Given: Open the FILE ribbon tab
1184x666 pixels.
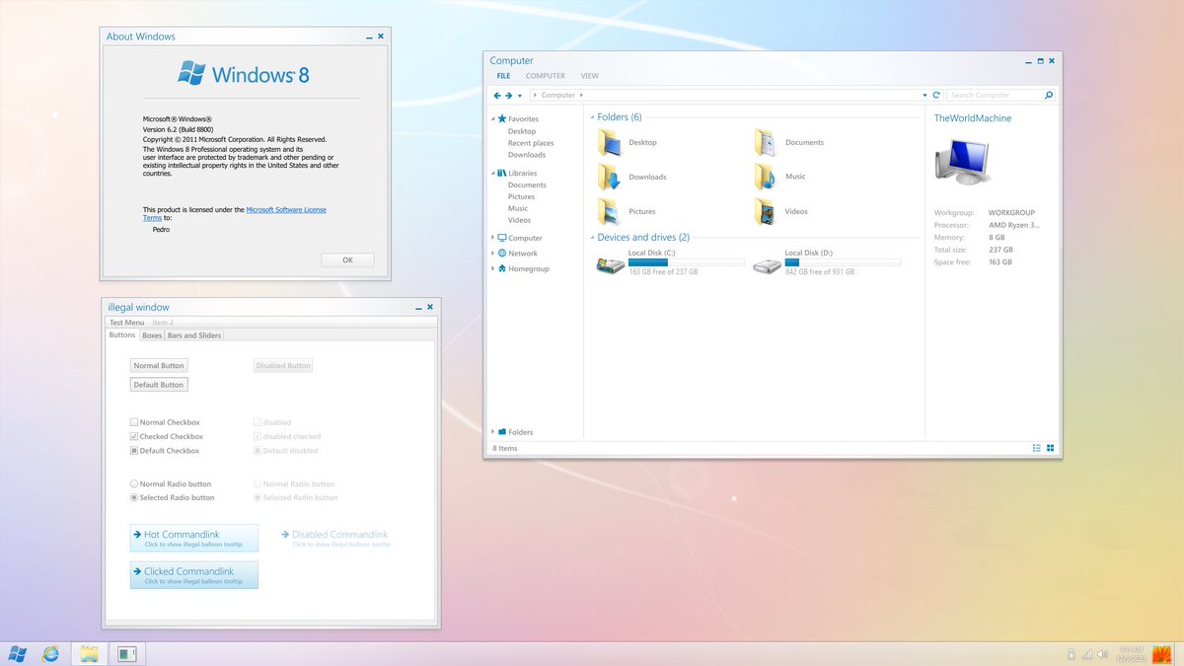Looking at the screenshot, I should [x=503, y=76].
